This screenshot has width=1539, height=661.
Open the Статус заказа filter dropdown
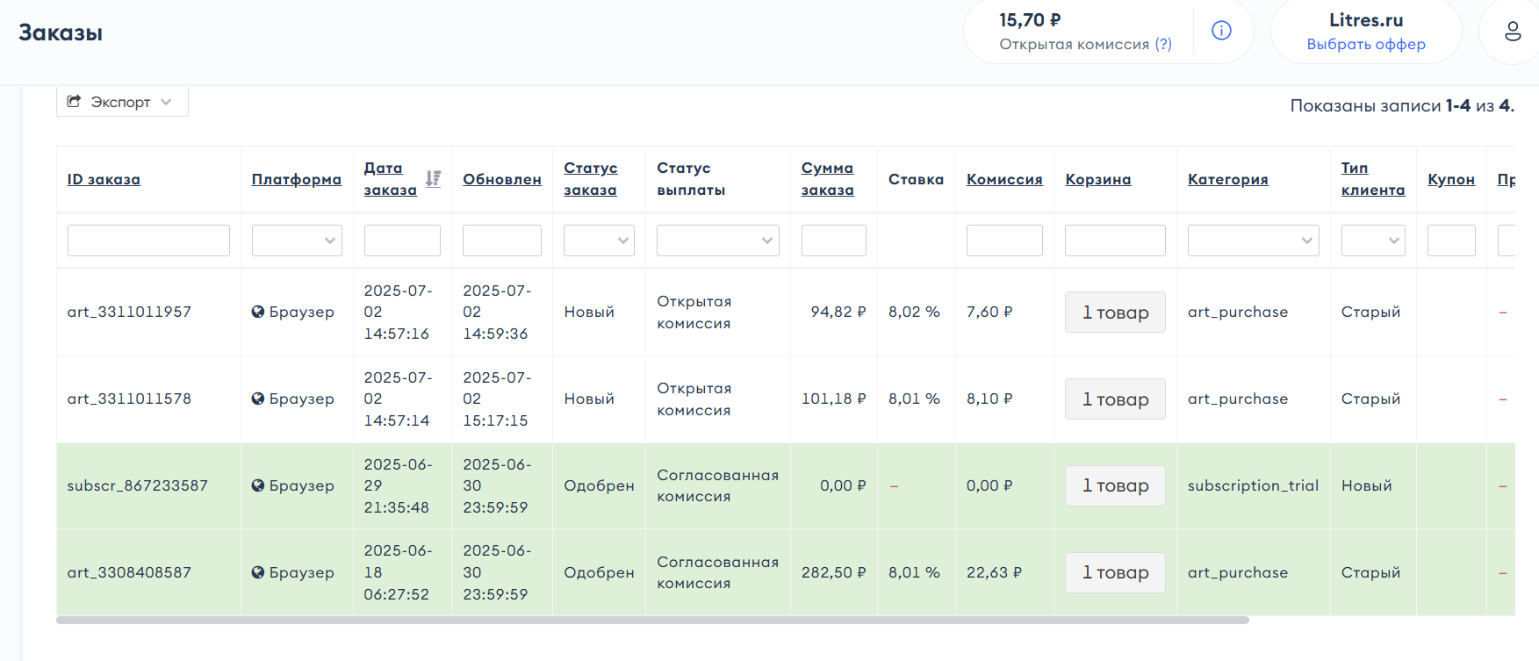point(599,241)
